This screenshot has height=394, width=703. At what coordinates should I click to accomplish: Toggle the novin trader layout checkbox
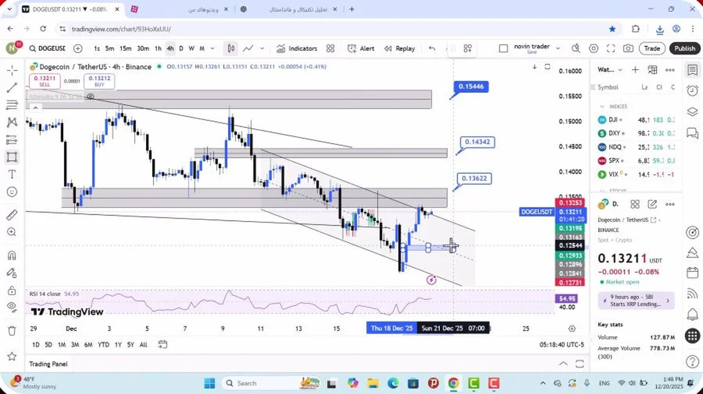(x=503, y=49)
